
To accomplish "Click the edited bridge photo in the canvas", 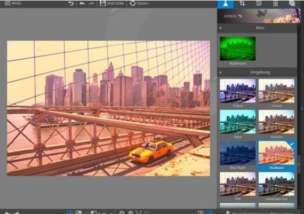I will [x=109, y=108].
